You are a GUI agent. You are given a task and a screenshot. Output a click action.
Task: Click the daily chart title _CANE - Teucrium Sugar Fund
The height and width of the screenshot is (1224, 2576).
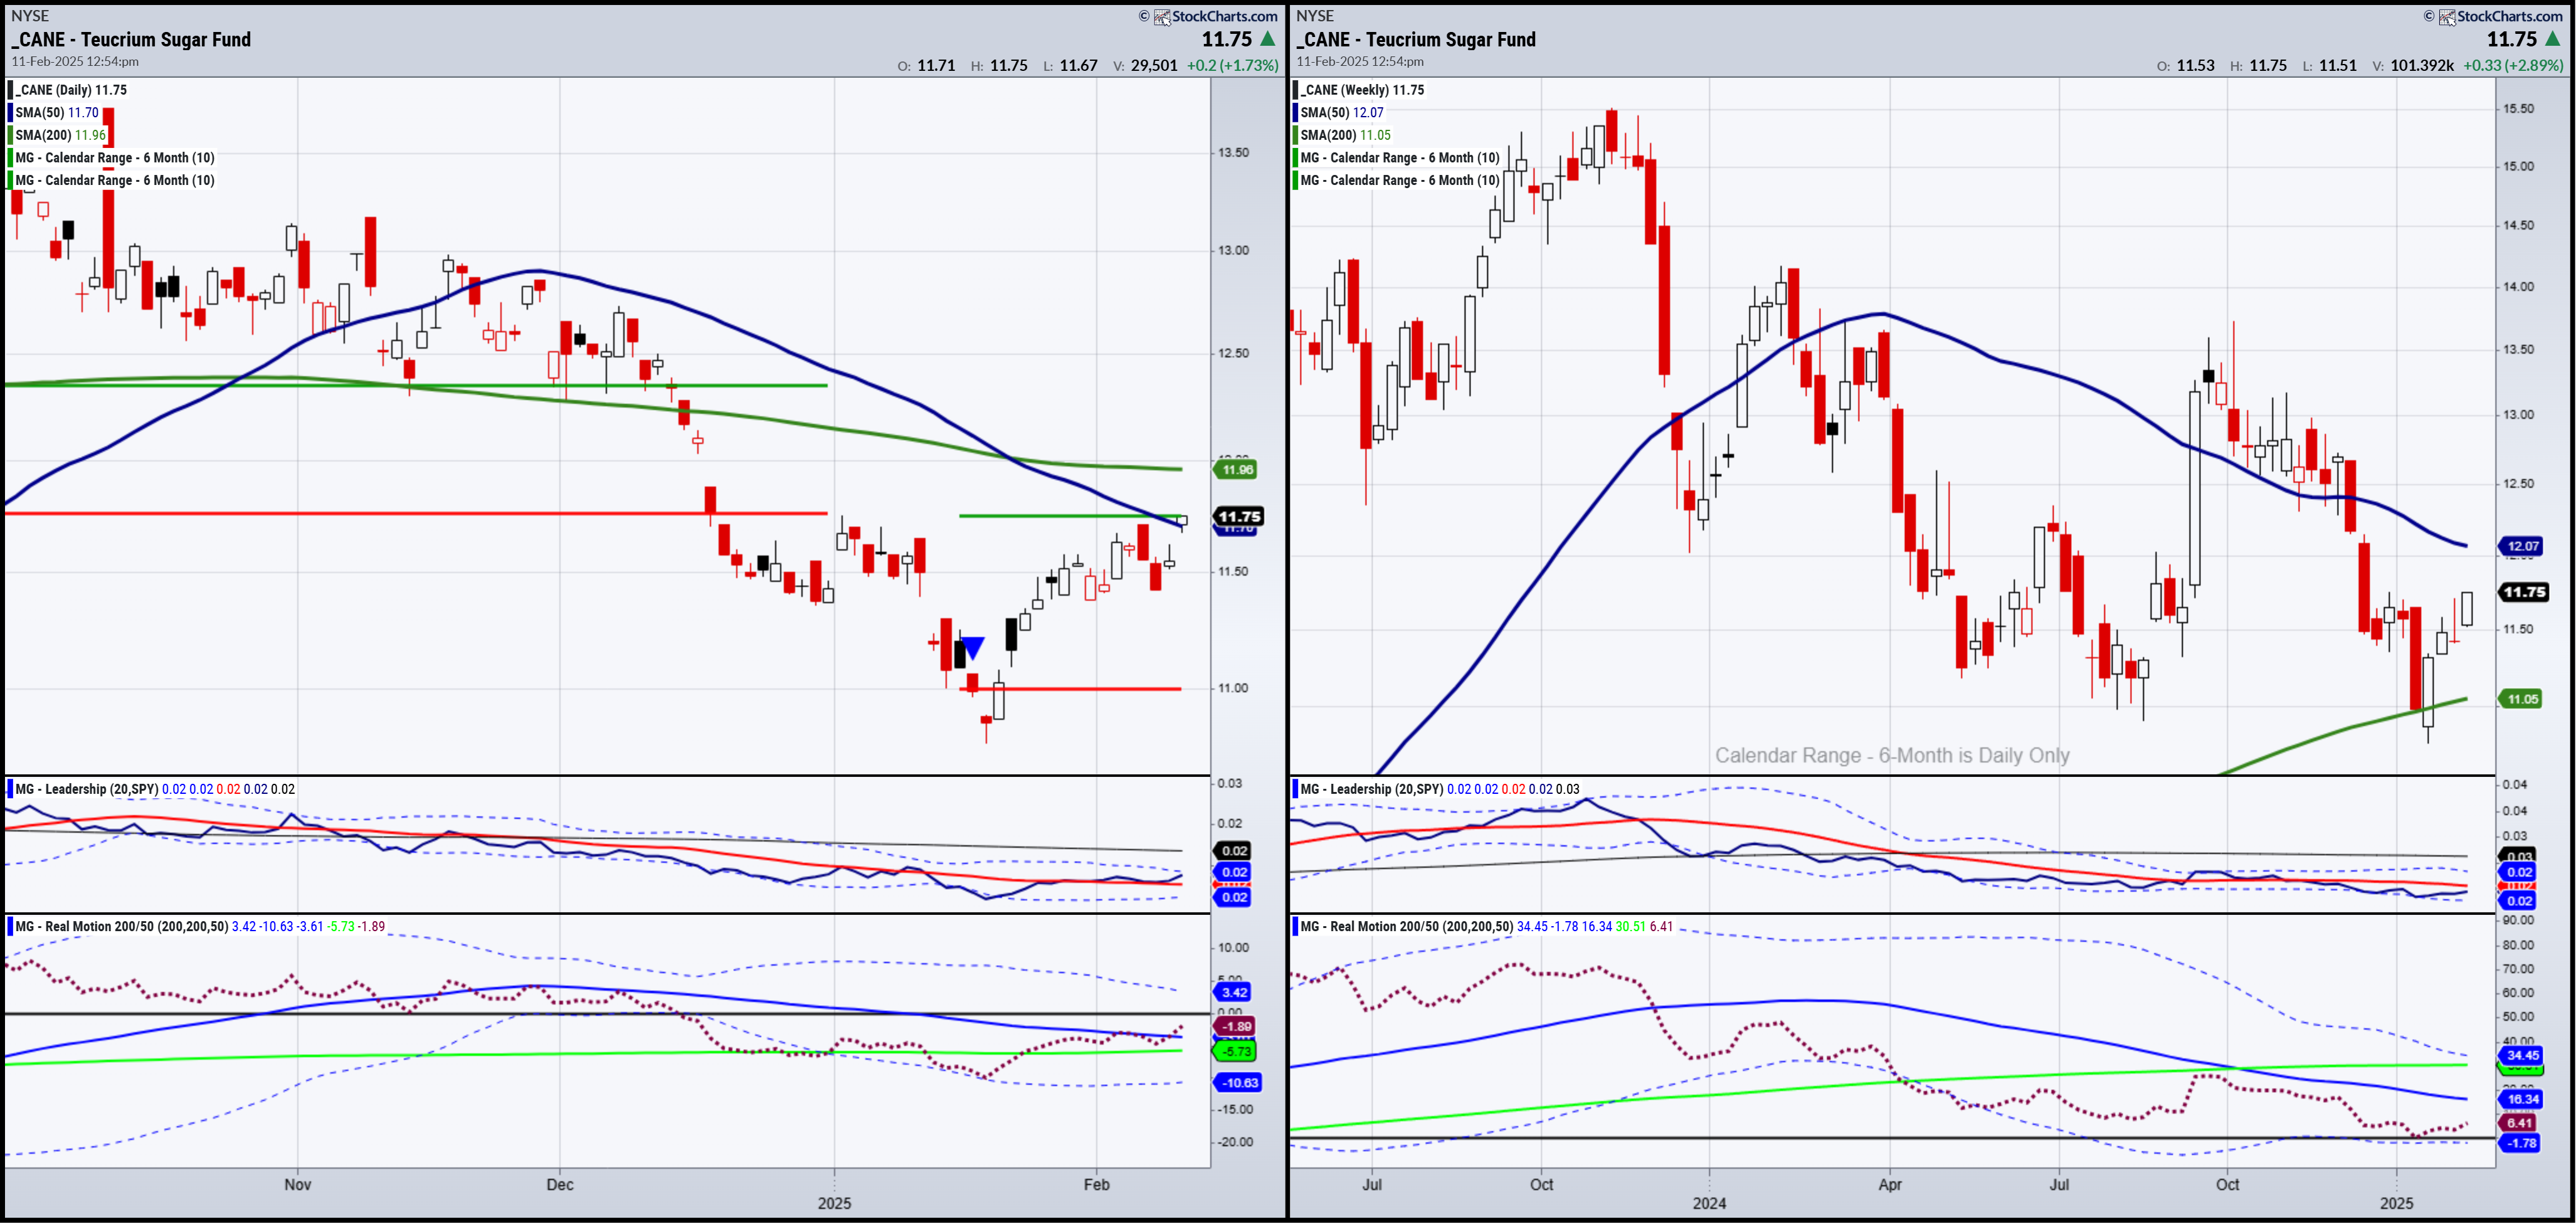[131, 40]
